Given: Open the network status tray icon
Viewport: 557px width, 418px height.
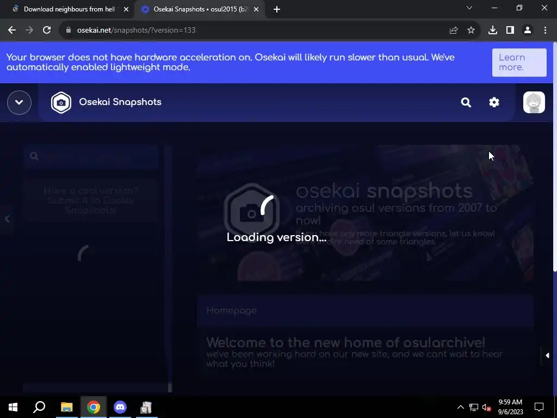Looking at the screenshot, I should click(x=474, y=407).
